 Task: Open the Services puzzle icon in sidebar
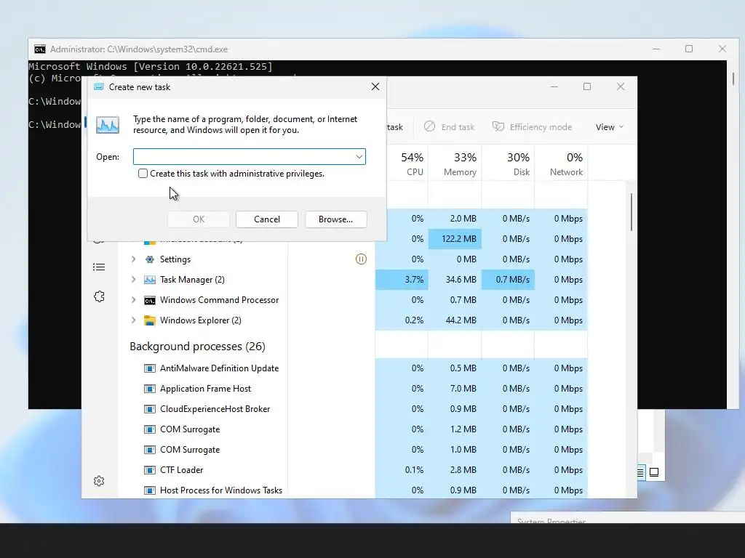point(99,296)
